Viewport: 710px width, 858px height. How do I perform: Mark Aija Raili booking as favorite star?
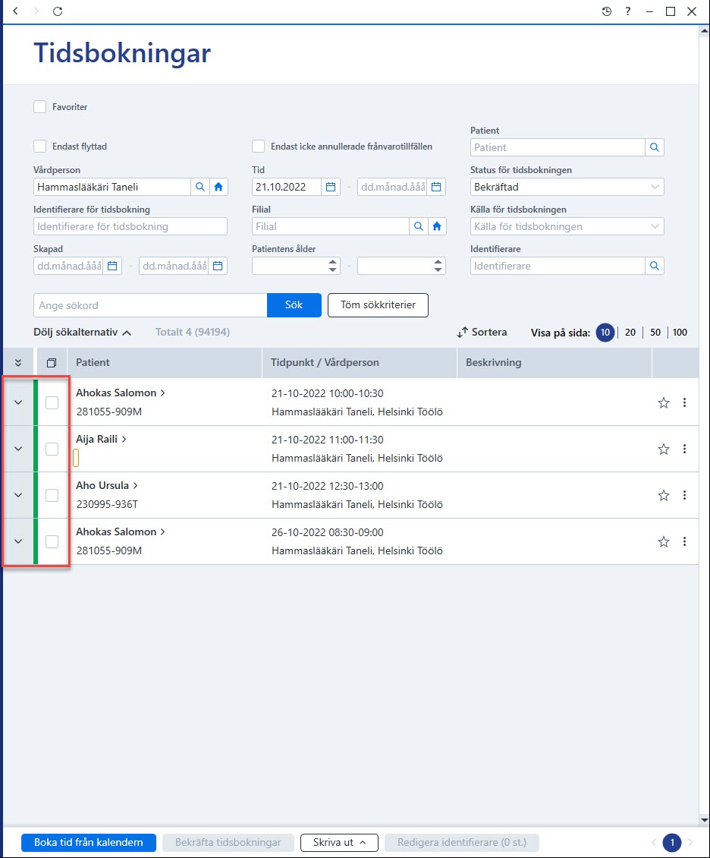point(664,450)
